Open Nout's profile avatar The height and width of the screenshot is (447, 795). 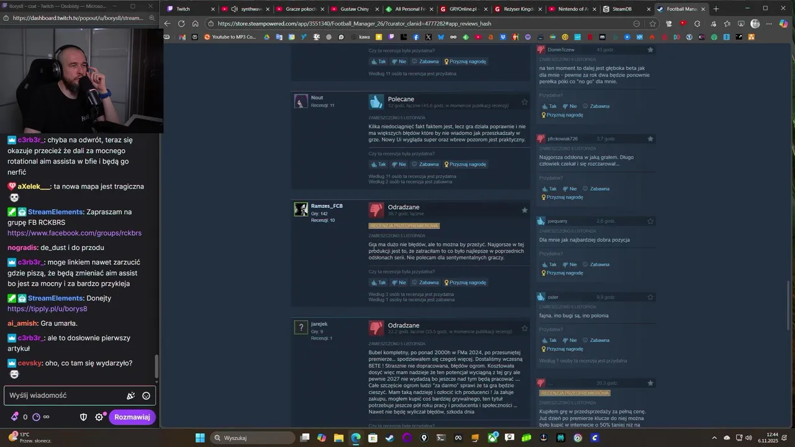(x=301, y=101)
